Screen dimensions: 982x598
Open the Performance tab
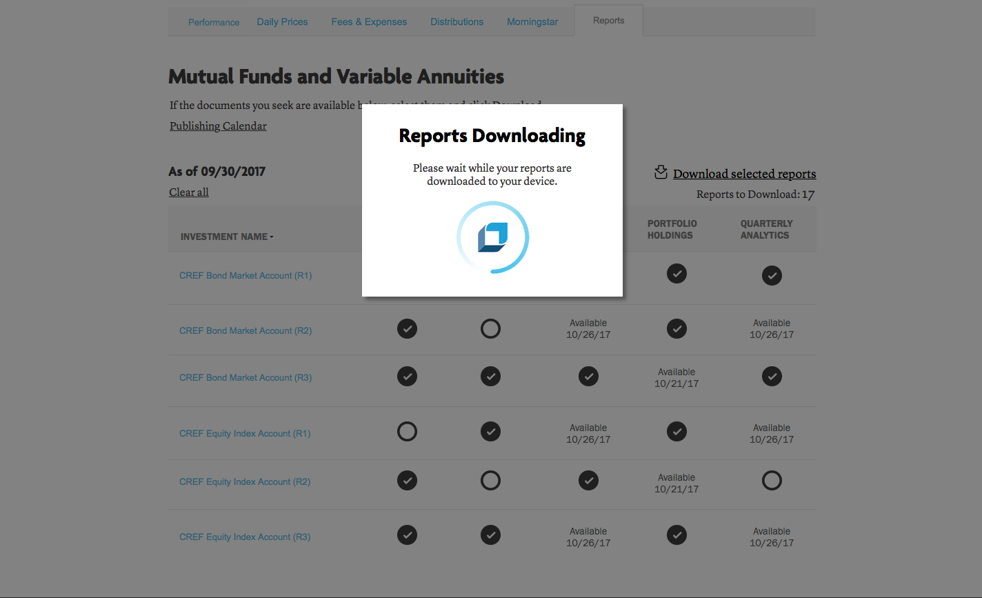click(x=214, y=22)
